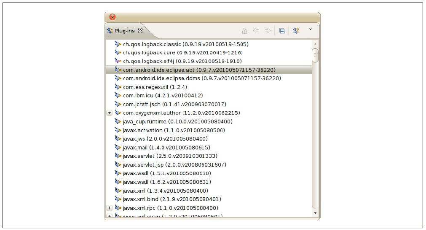Click plug-in icon beside ch.qos.logback.slf4j

click(x=118, y=61)
